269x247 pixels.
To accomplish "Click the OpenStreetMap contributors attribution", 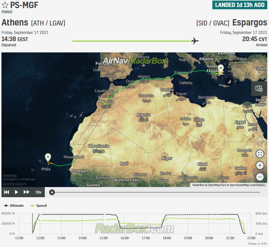I will point(247,185).
